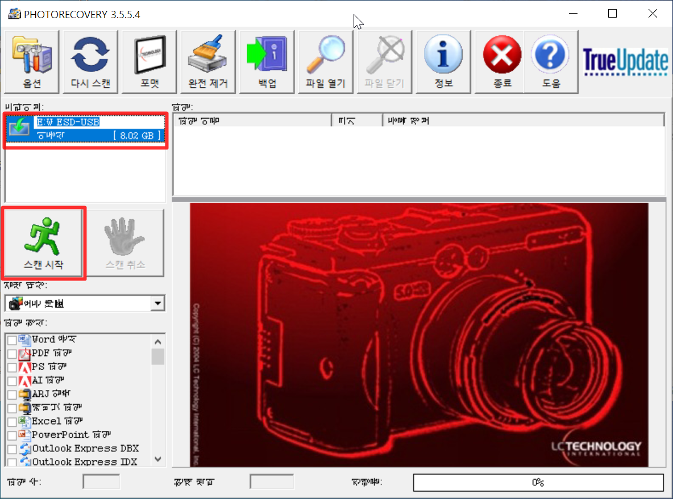This screenshot has width=673, height=499.
Task: Check the Outlook Express DBX checkbox
Action: pos(12,449)
